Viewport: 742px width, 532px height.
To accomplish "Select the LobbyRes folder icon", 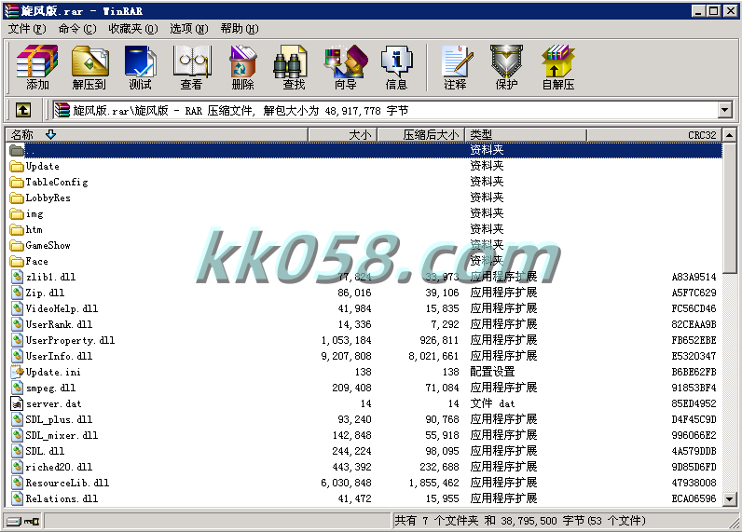I will [x=17, y=198].
